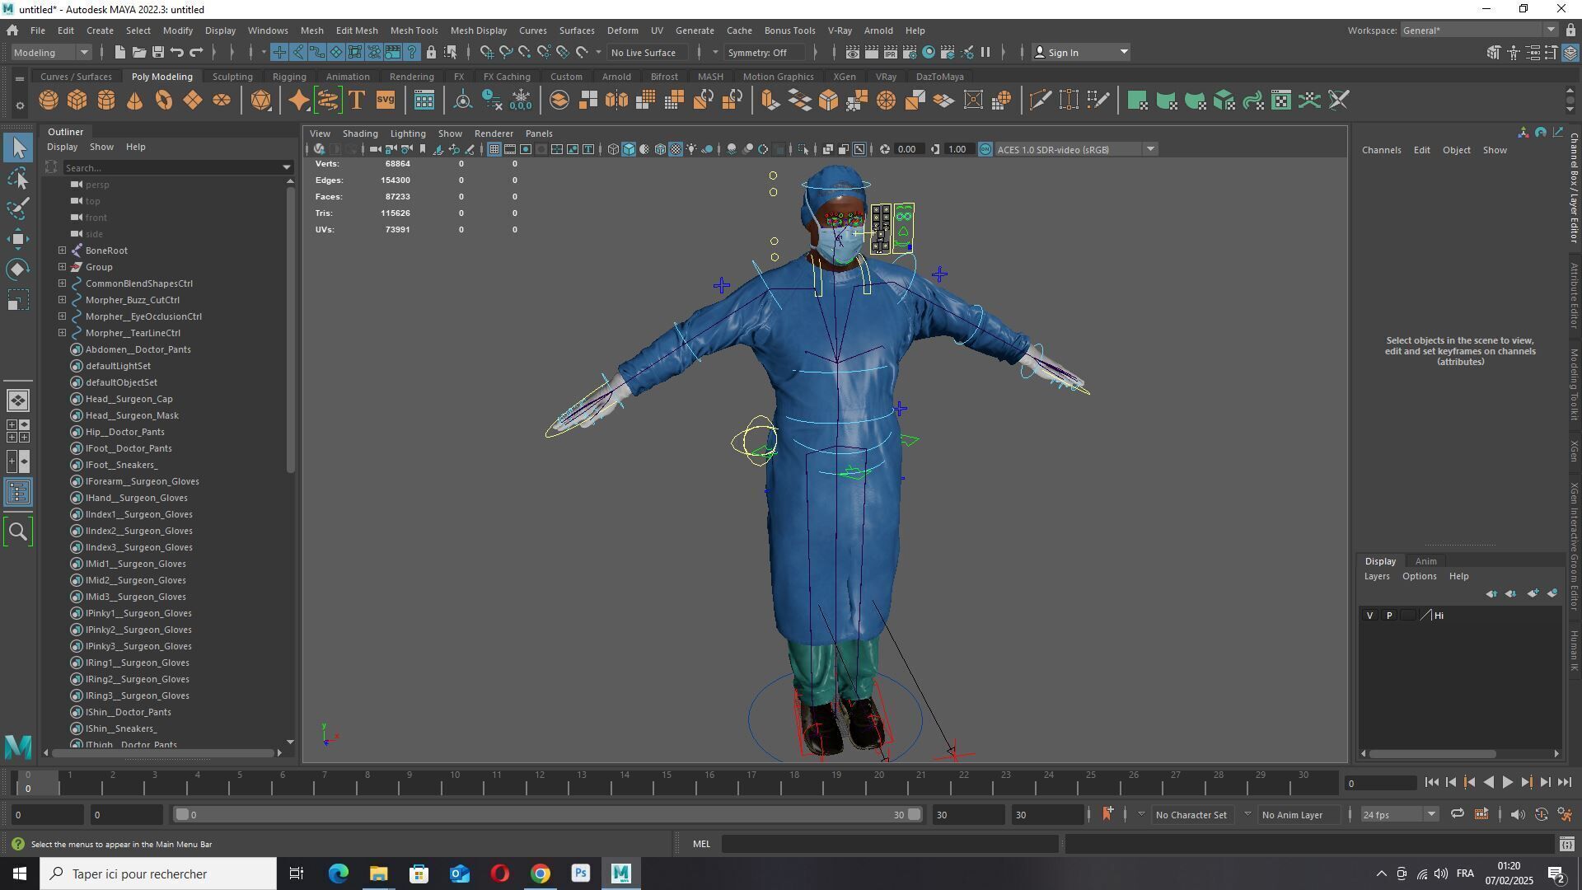Screen dimensions: 1582x890
Task: Click the MEL command input field
Action: pos(889,844)
